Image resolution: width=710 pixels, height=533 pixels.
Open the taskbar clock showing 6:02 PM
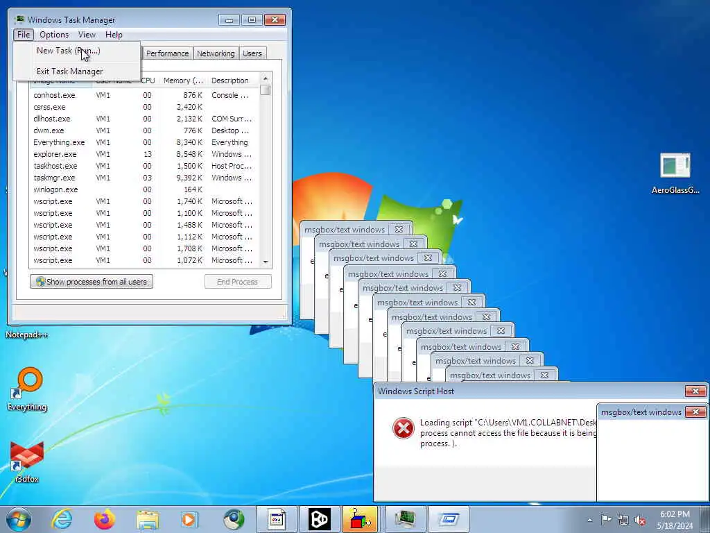point(675,520)
